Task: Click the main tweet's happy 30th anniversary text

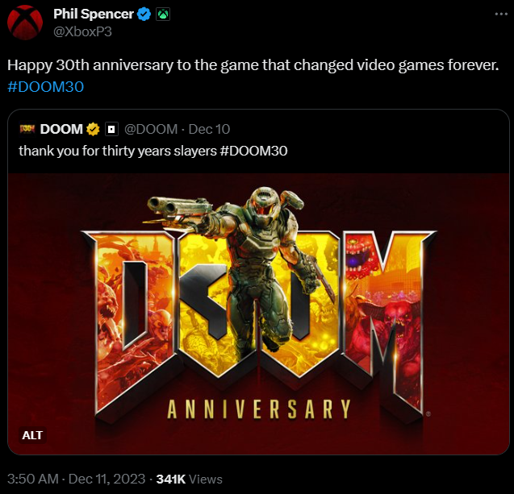Action: (253, 65)
